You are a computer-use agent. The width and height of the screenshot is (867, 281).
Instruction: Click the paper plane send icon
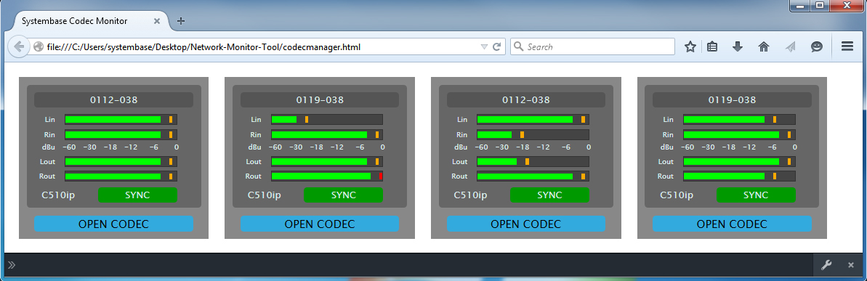pyautogui.click(x=789, y=47)
